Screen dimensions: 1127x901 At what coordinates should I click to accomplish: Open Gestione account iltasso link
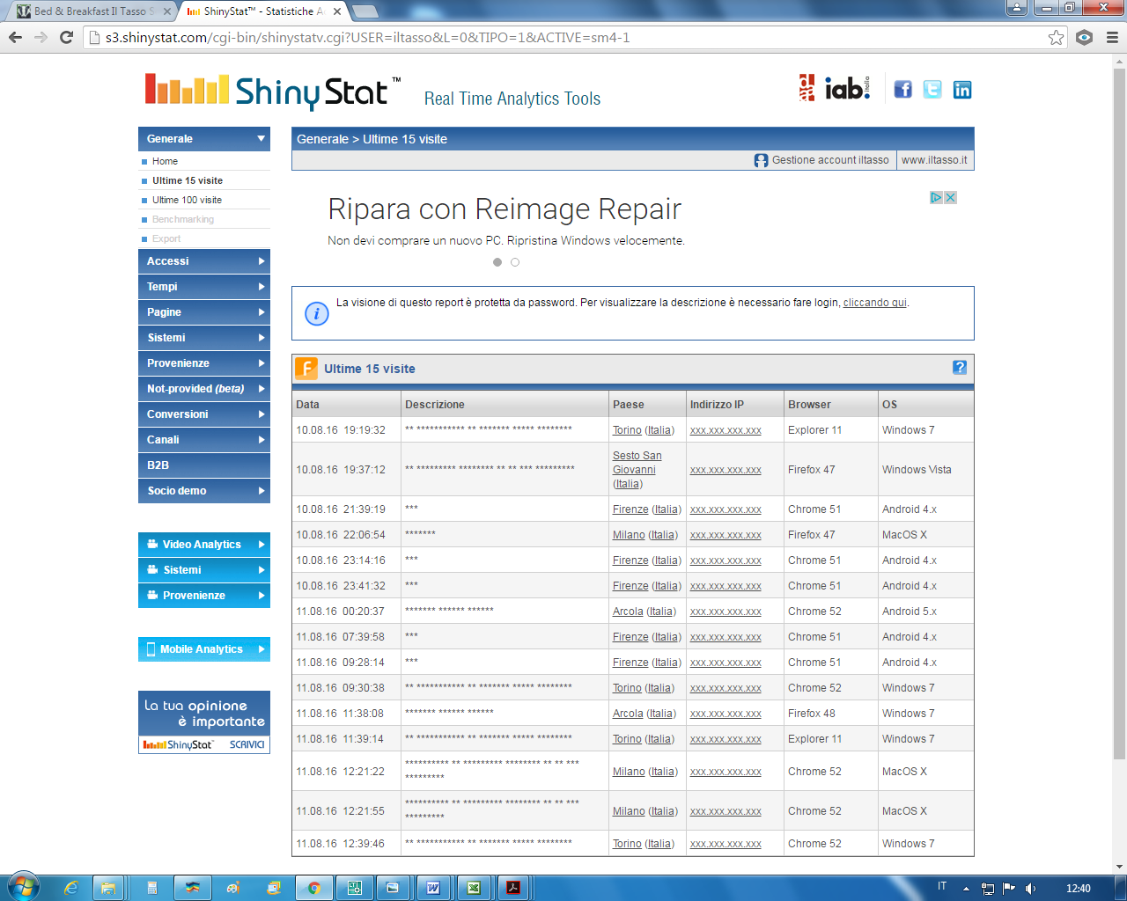[x=830, y=160]
